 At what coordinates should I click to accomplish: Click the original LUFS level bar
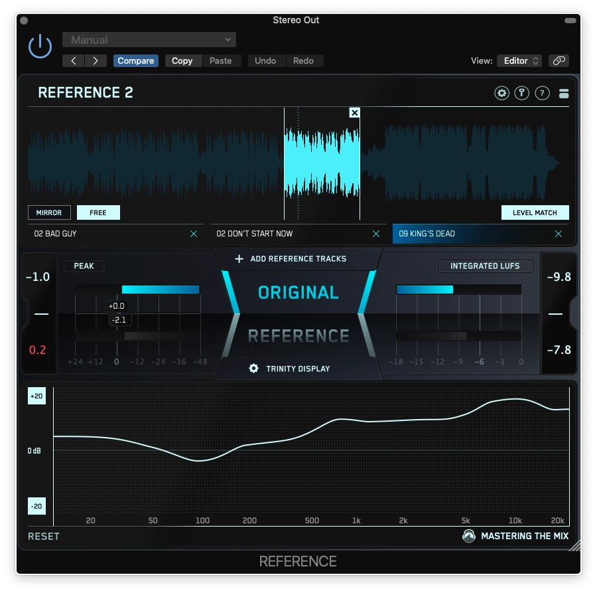point(425,290)
